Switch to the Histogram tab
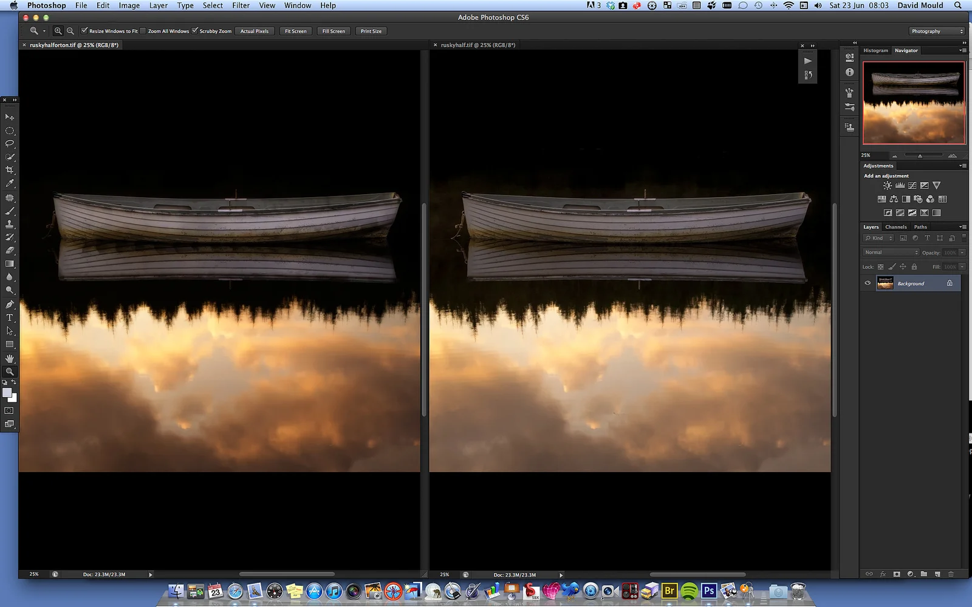This screenshot has width=972, height=607. (875, 50)
